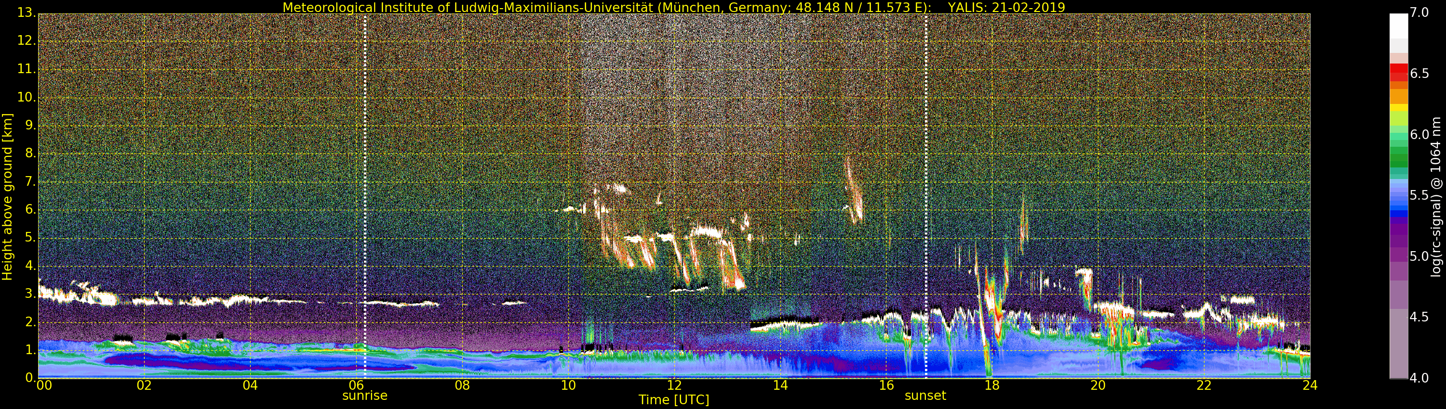Image resolution: width=1446 pixels, height=409 pixels.
Task: Click the 5.5 colorbar tick label
Action: tap(1419, 195)
